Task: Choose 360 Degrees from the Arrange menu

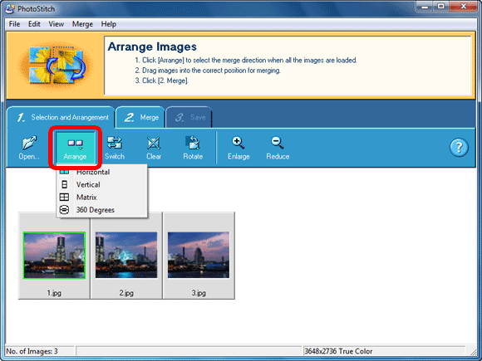Action: click(x=101, y=210)
